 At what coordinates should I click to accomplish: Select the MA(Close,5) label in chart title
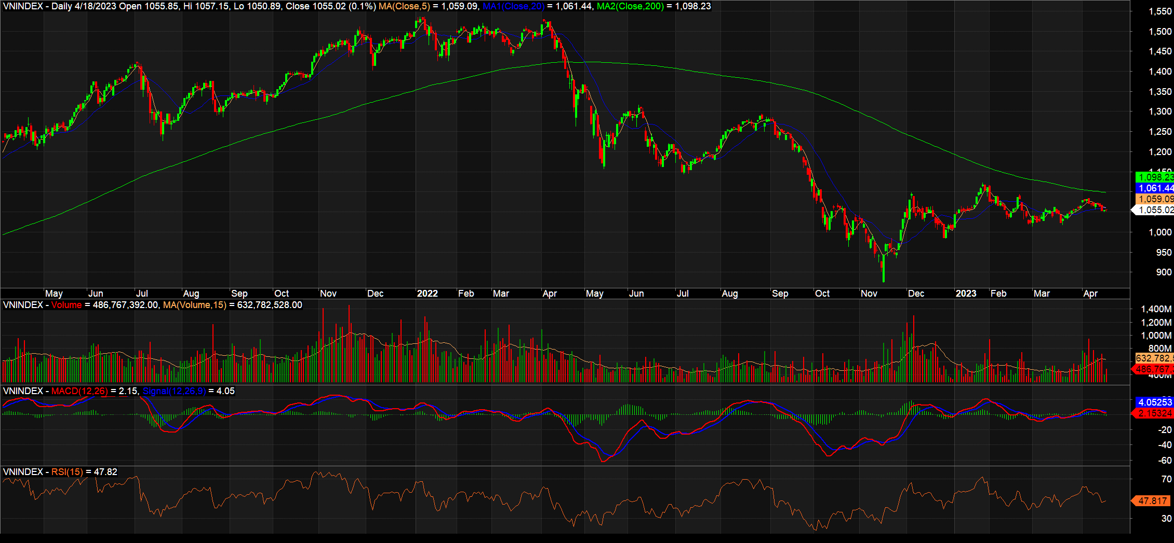click(x=405, y=7)
